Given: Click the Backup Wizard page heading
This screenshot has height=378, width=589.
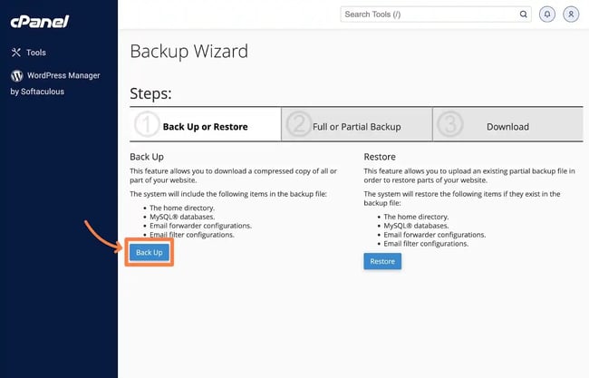Looking at the screenshot, I should click(188, 51).
